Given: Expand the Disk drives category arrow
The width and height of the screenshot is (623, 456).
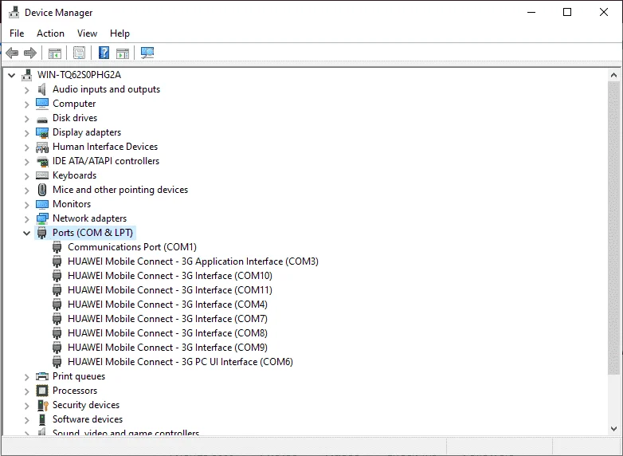Looking at the screenshot, I should pos(26,119).
